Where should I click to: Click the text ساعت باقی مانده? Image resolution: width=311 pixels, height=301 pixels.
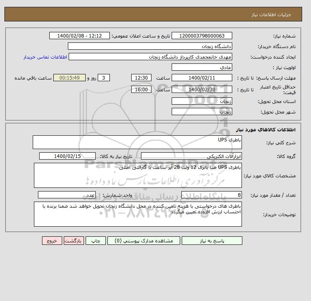click(x=33, y=78)
